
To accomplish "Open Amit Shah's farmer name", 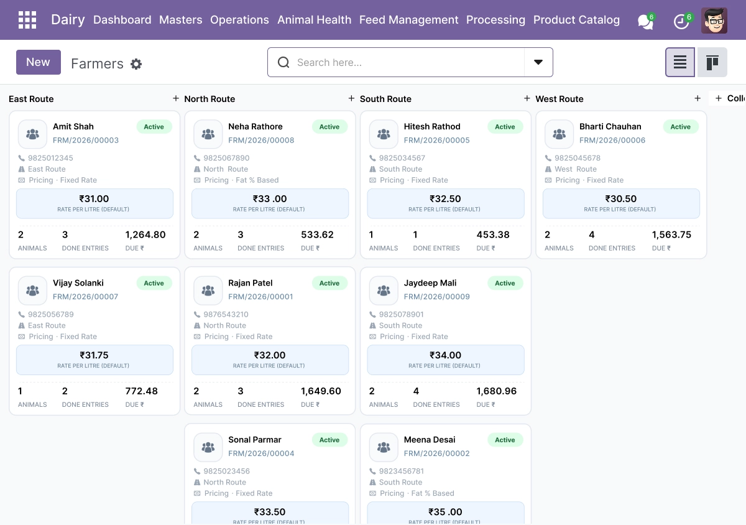I will tap(73, 126).
